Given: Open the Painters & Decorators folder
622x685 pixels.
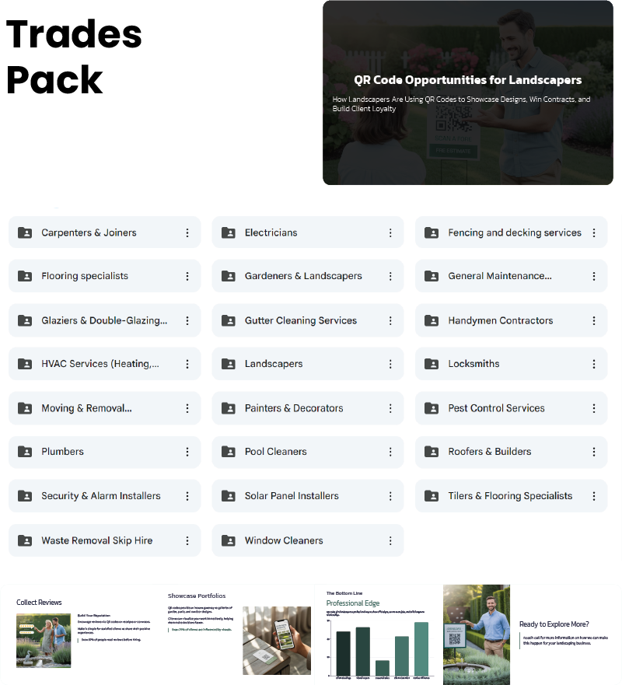Looking at the screenshot, I should click(294, 408).
